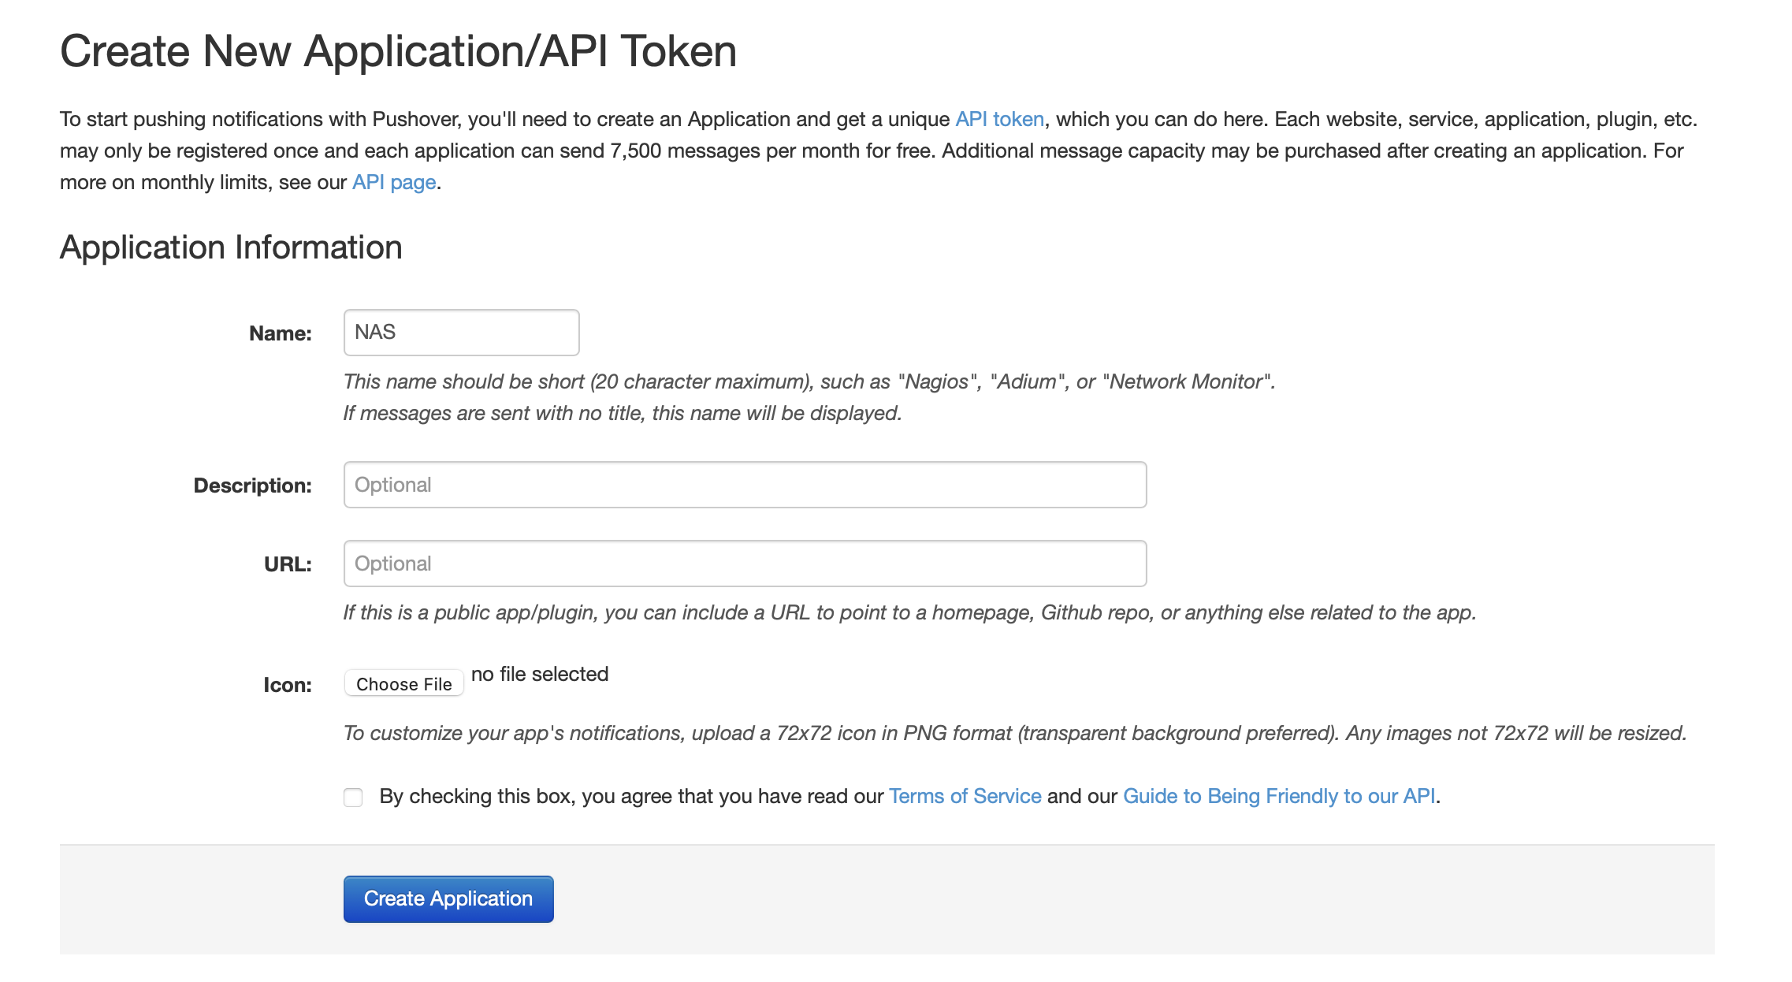The width and height of the screenshot is (1792, 982).
Task: Click the 'no title, this name will be displayed' hint
Action: pos(623,413)
